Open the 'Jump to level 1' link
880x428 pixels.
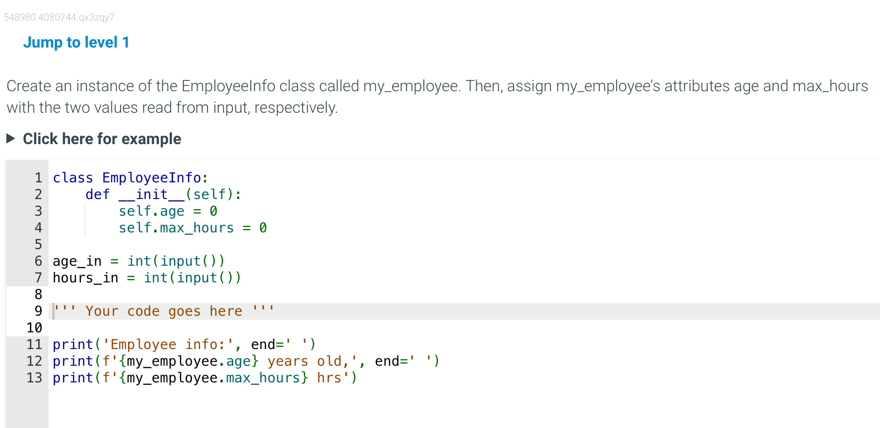[76, 42]
